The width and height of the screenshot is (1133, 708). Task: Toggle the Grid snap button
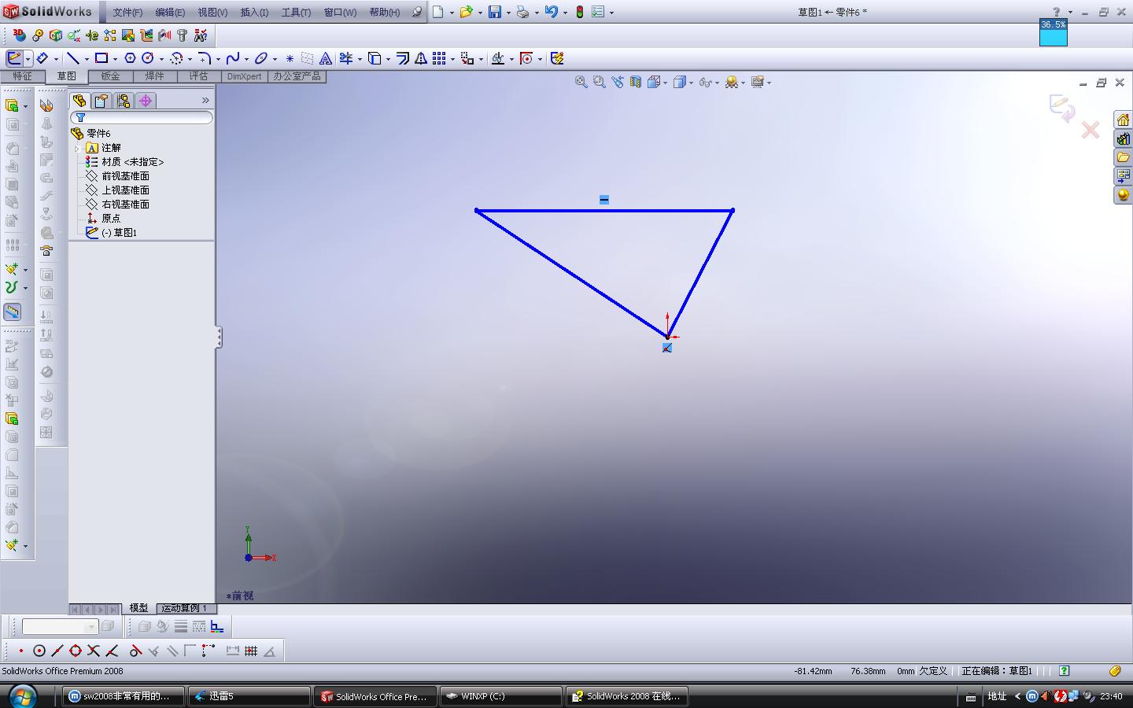tap(251, 651)
